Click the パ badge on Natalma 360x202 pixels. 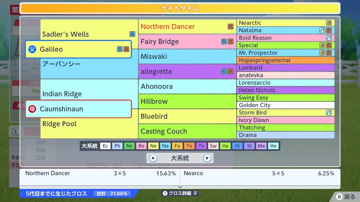(322, 30)
